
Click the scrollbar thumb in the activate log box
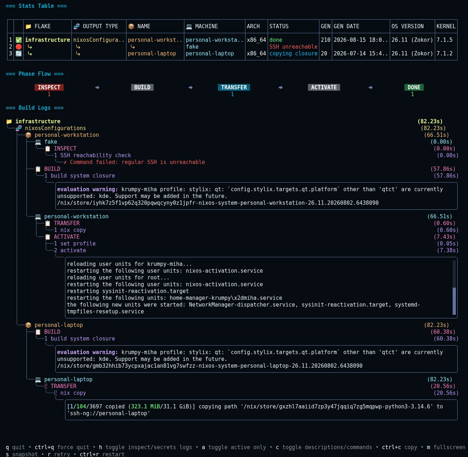pos(454,301)
